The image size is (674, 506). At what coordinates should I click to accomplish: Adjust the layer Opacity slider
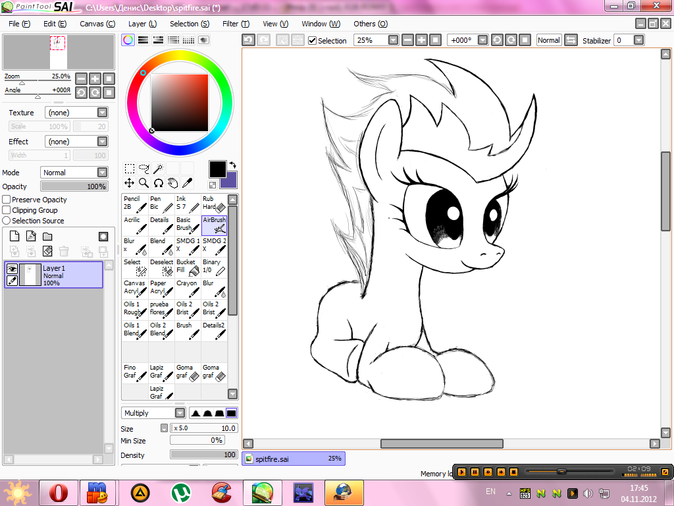pos(74,186)
